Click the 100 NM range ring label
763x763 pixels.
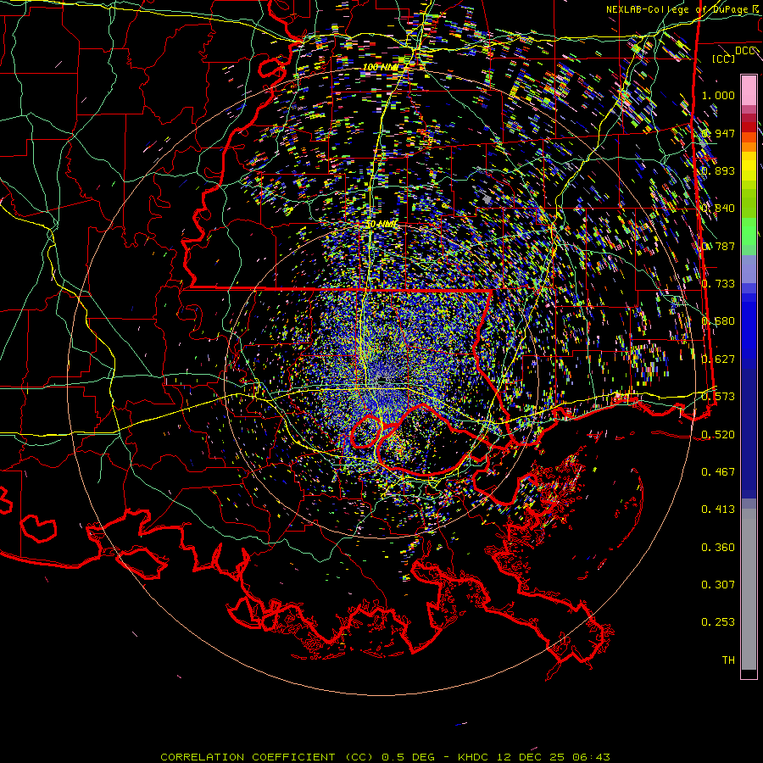[x=381, y=67]
